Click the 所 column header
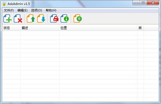This screenshot has width=161, height=104. coord(140,28)
